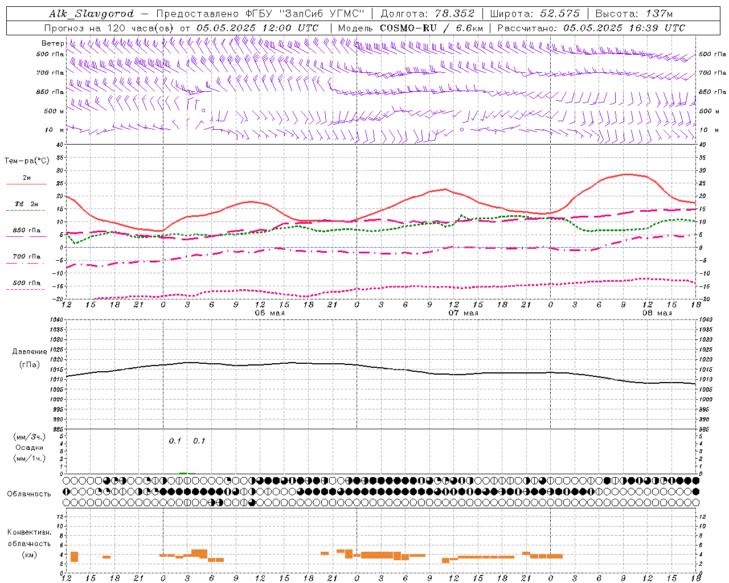
Task: Click the Td 2м dew point legend entry
Action: pyautogui.click(x=27, y=204)
